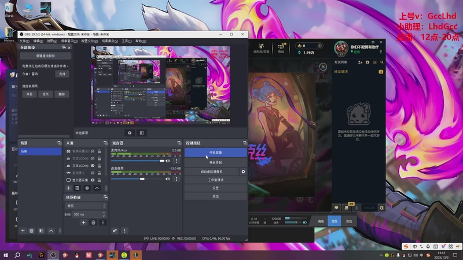This screenshot has width=463, height=260.
Task: Open Windows Start menu
Action: pyautogui.click(x=6, y=255)
